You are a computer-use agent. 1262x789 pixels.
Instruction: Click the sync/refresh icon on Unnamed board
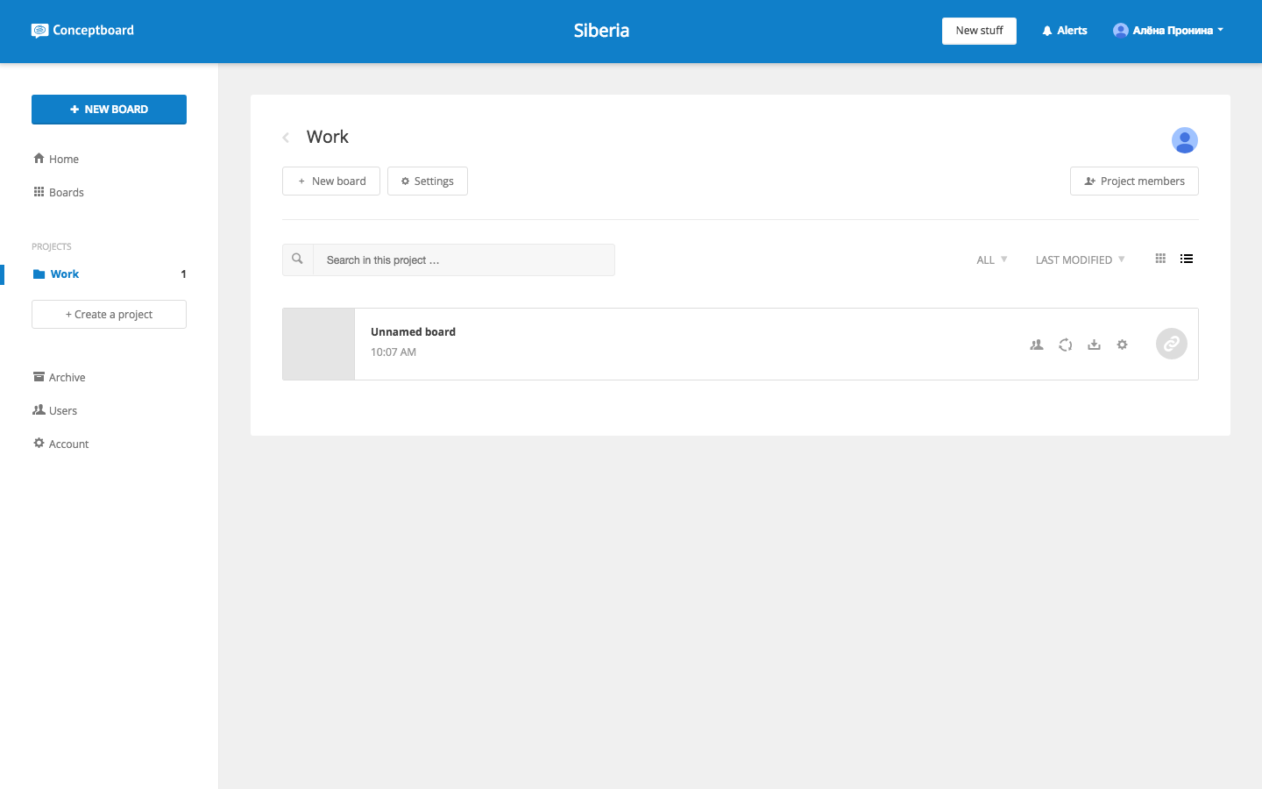[1065, 345]
